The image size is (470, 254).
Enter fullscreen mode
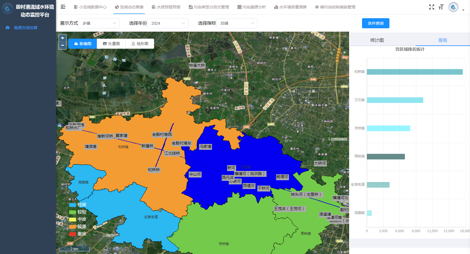tap(432, 7)
